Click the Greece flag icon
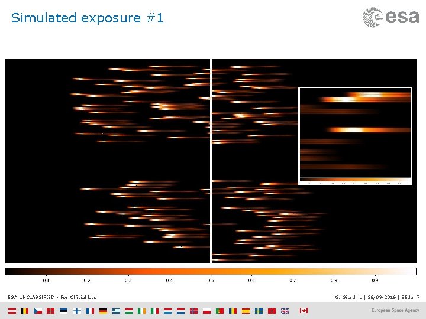This screenshot has height=319, width=426. pos(117,311)
